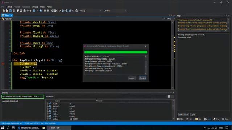Close the compilation dialog with X
The image size is (232, 130).
(146, 46)
